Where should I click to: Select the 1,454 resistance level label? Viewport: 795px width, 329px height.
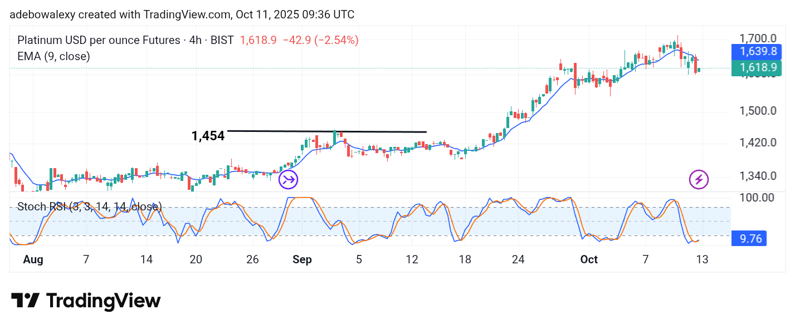click(x=208, y=136)
